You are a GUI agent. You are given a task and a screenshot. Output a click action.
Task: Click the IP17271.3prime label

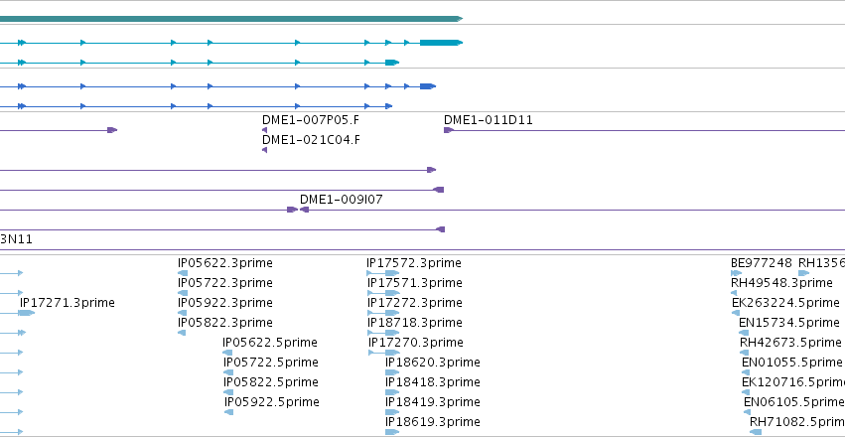[x=68, y=303]
